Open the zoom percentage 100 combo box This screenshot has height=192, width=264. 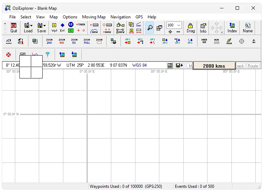(174, 25)
